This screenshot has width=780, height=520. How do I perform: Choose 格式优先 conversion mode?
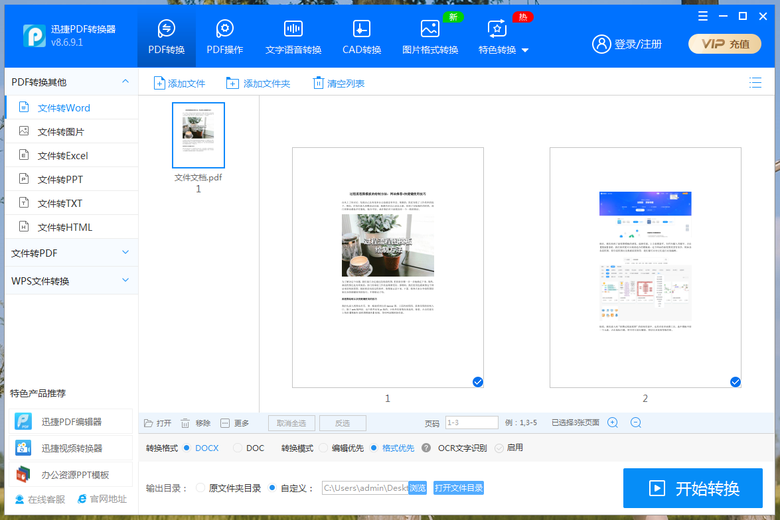click(x=374, y=448)
